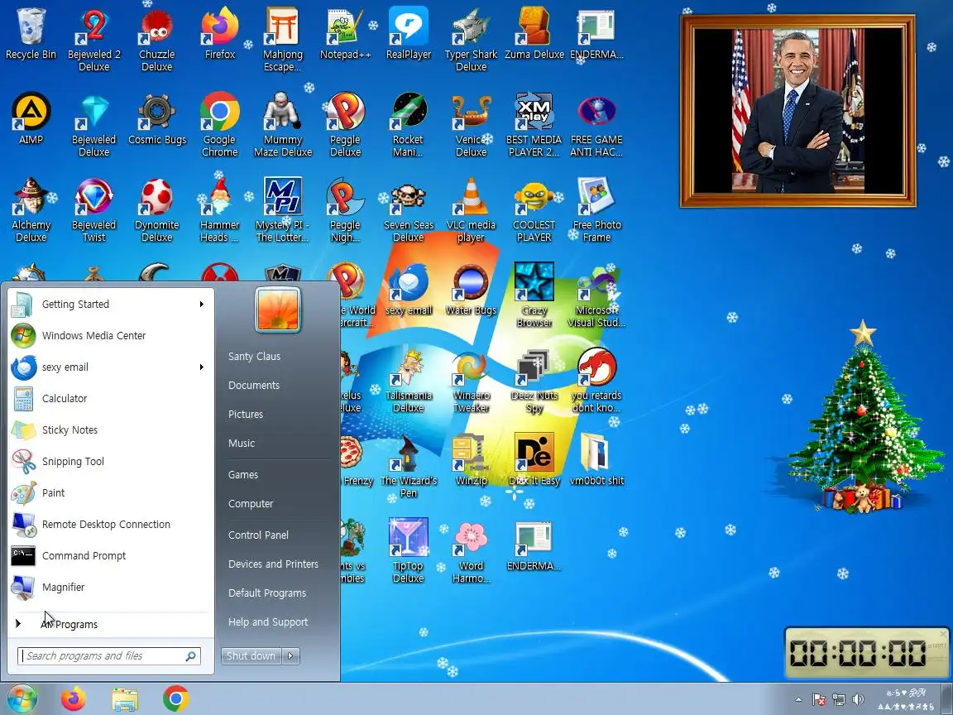Viewport: 953px width, 715px height.
Task: Open Hammer Heads desktop shortcut
Action: (219, 209)
